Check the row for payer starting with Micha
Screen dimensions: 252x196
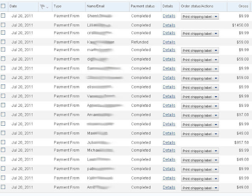(x=3, y=150)
